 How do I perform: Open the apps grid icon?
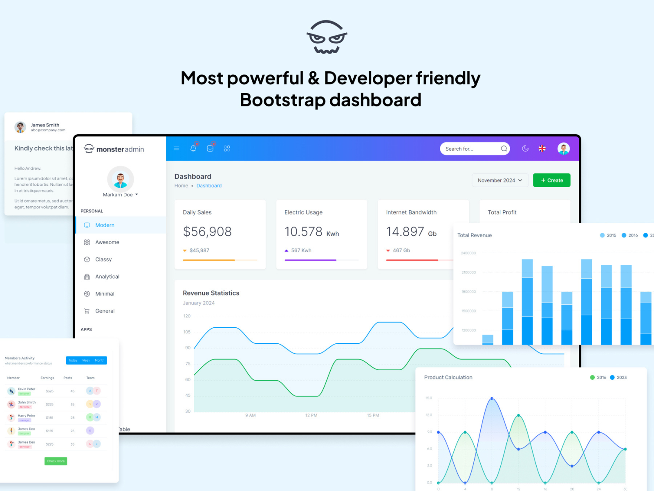[227, 149]
